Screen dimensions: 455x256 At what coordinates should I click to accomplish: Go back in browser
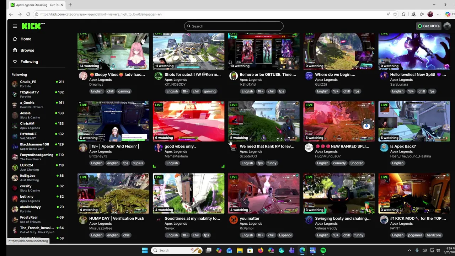click(11, 14)
